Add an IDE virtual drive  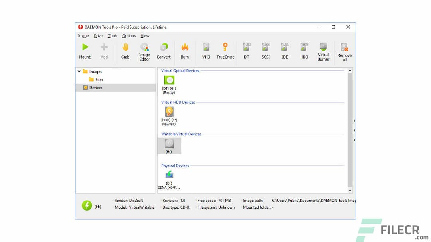pos(285,51)
